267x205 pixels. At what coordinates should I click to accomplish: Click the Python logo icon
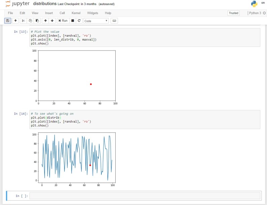click(x=254, y=4)
